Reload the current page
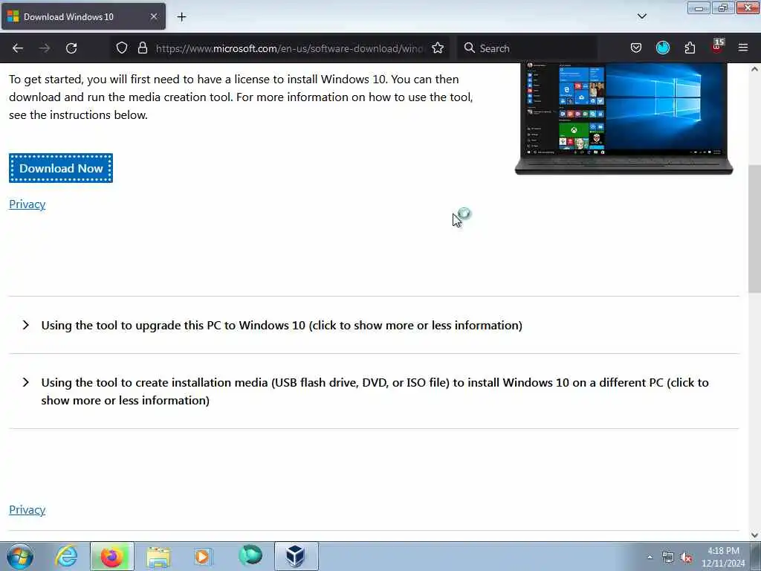The image size is (761, 571). [x=71, y=48]
